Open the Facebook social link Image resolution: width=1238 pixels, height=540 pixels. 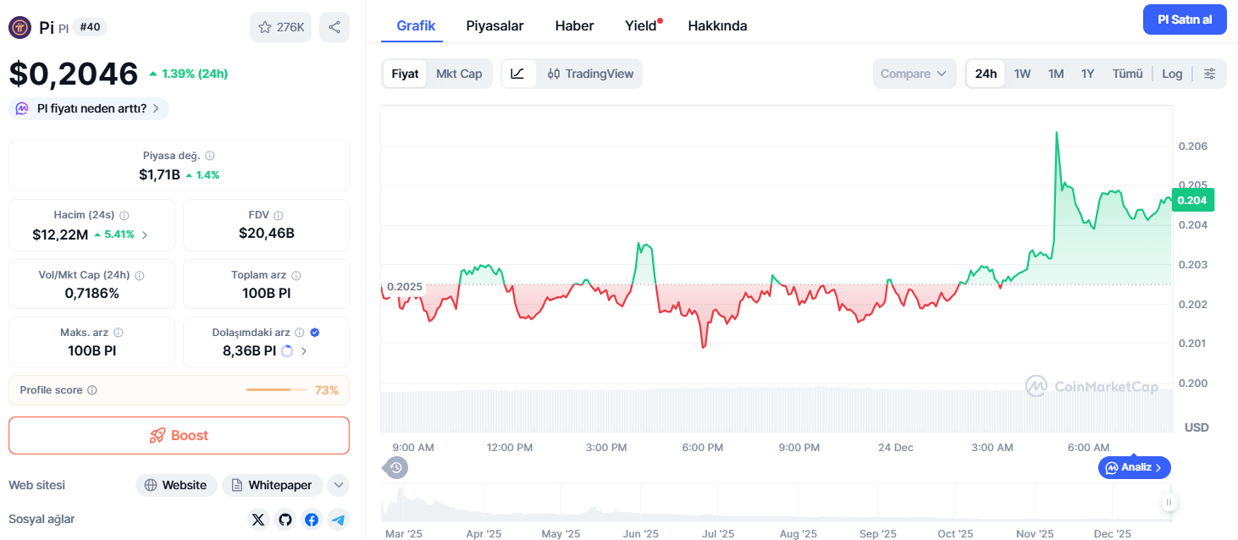coord(312,520)
